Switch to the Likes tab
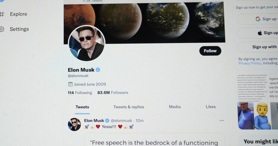 pos(211,107)
